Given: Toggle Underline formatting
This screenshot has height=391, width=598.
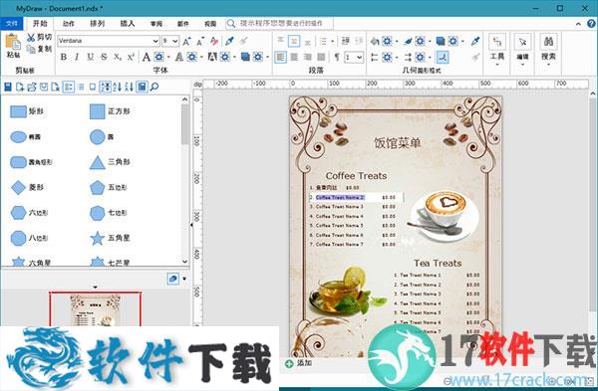Looking at the screenshot, I should [91, 57].
